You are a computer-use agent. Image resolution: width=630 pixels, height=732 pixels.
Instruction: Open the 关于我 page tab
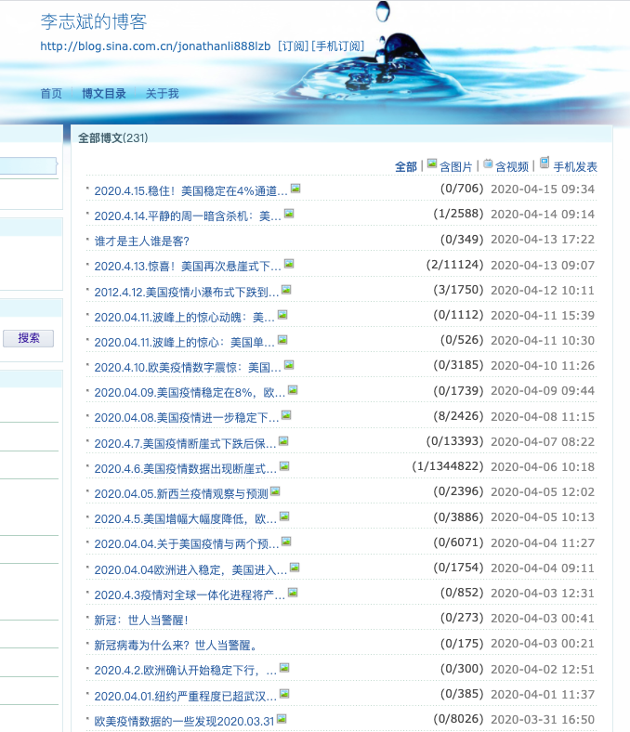(x=162, y=94)
